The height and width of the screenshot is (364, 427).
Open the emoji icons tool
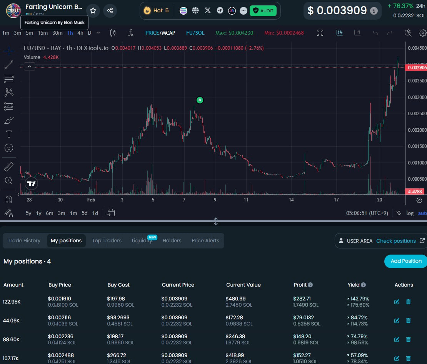pos(9,148)
